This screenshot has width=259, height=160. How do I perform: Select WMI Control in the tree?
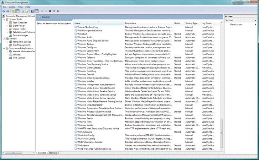pyautogui.click(x=19, y=58)
